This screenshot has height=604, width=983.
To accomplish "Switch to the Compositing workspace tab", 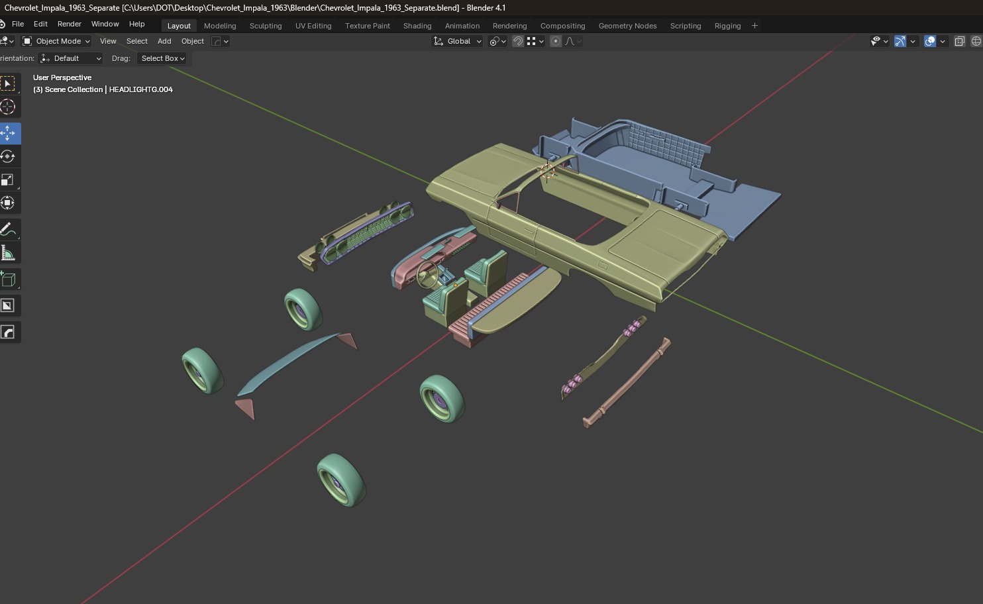I will click(x=563, y=26).
